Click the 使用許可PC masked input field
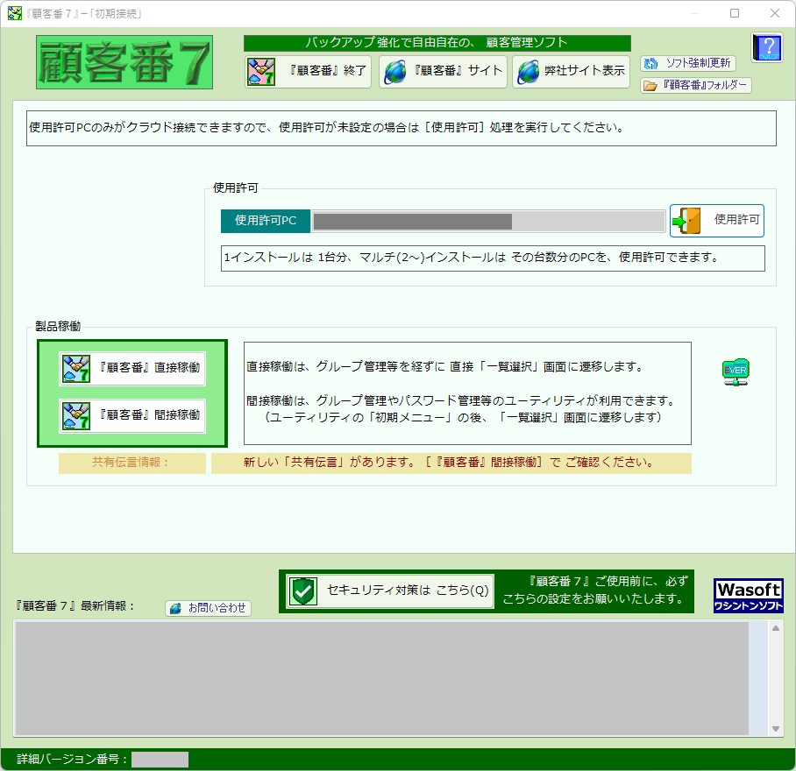 [488, 221]
